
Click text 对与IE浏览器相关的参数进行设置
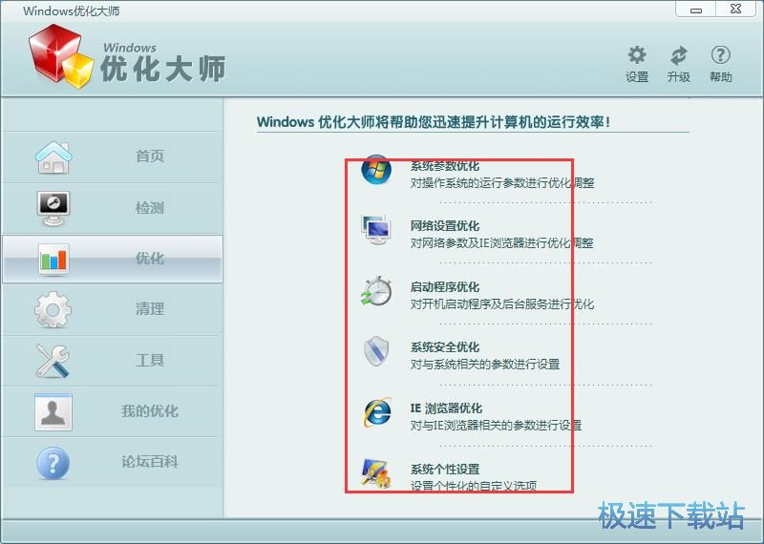point(496,426)
